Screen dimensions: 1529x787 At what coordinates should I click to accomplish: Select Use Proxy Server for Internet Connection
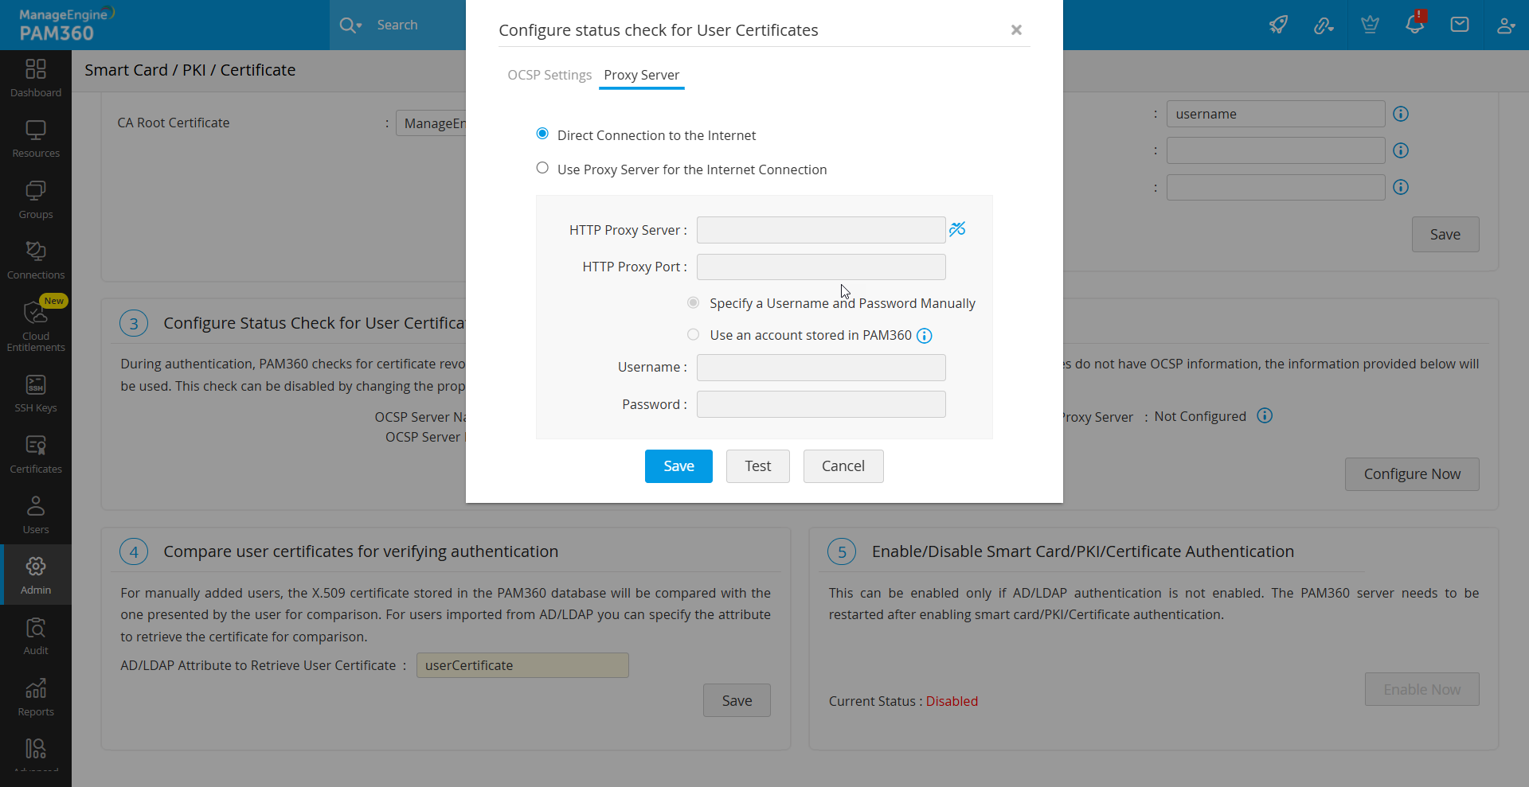click(x=542, y=168)
